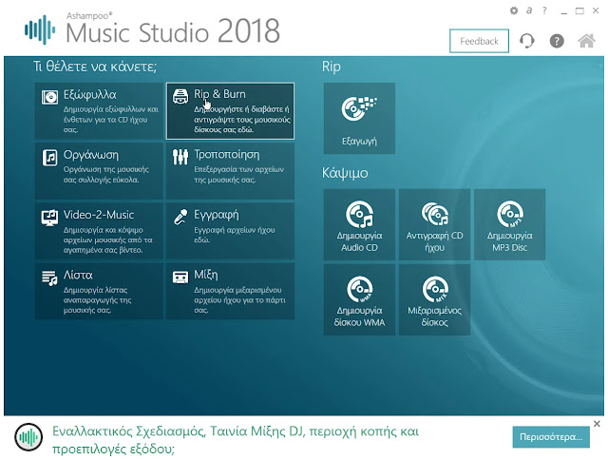608x460 pixels.
Task: Open settings with the gear icon
Action: [x=514, y=10]
